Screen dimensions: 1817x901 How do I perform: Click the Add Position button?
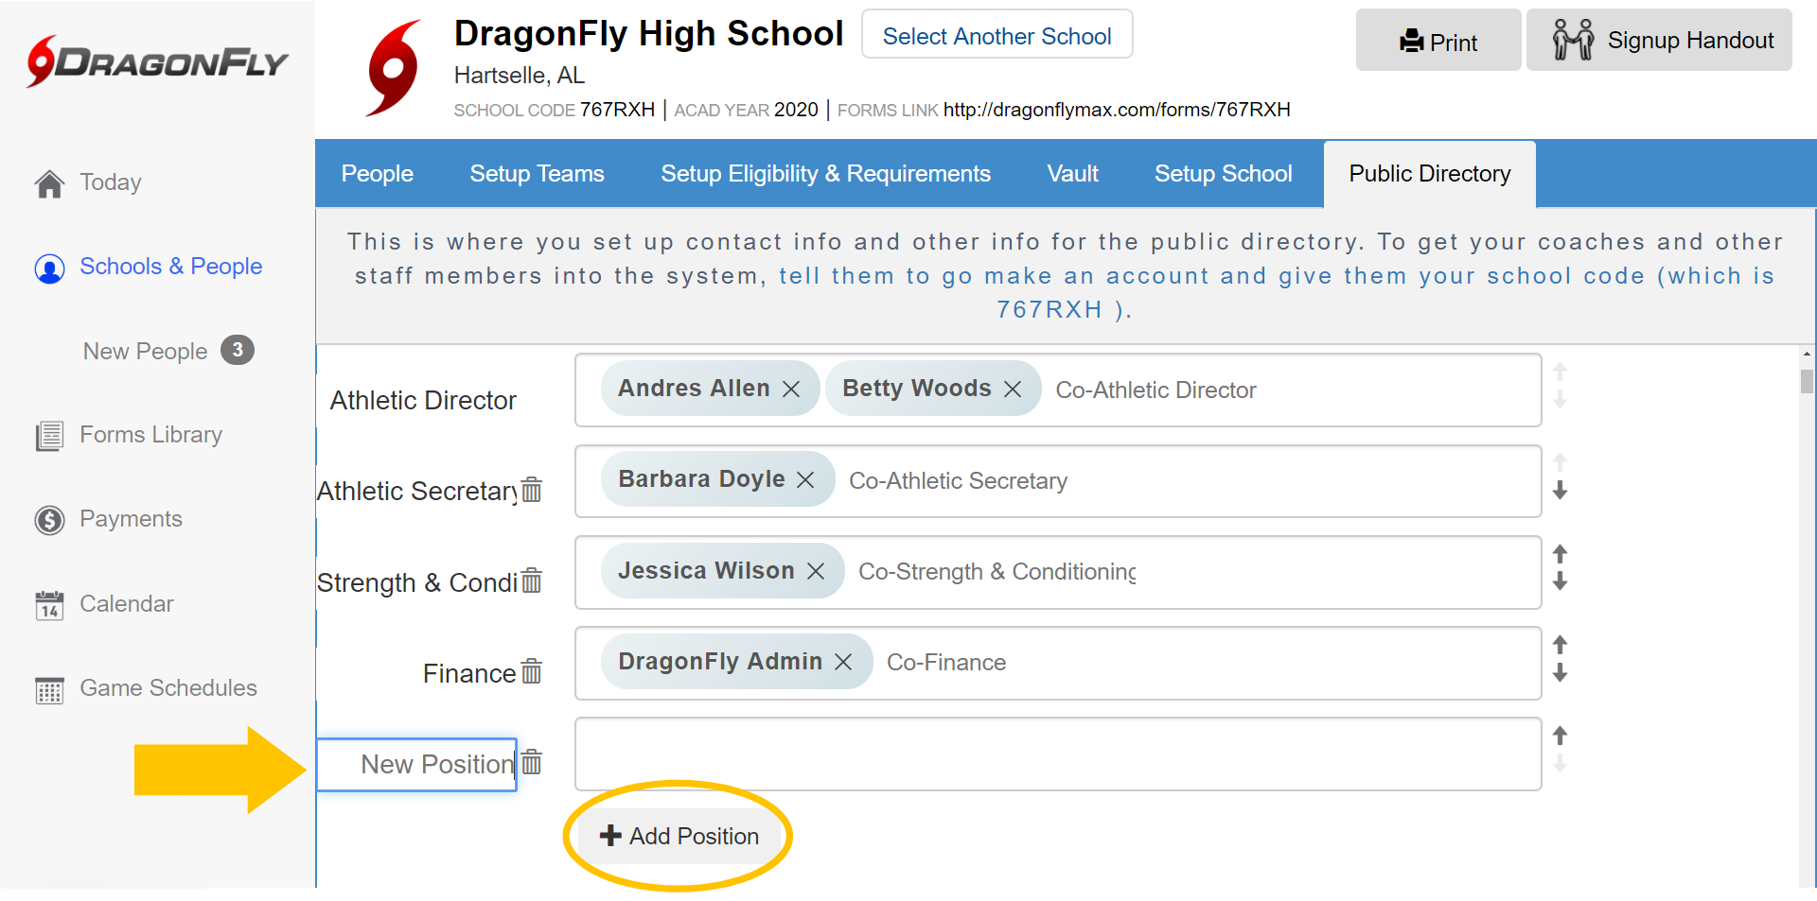coord(679,836)
